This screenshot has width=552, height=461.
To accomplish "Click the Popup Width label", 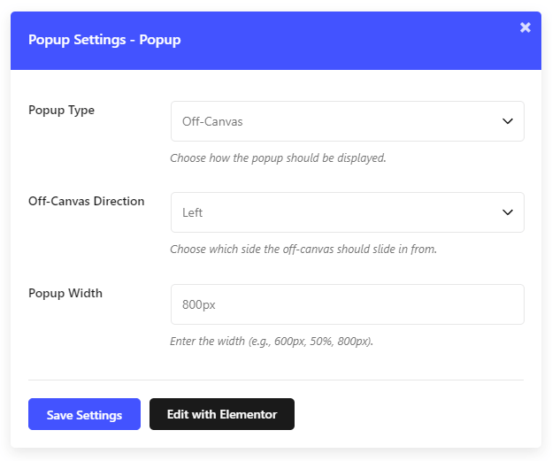I will click(65, 294).
